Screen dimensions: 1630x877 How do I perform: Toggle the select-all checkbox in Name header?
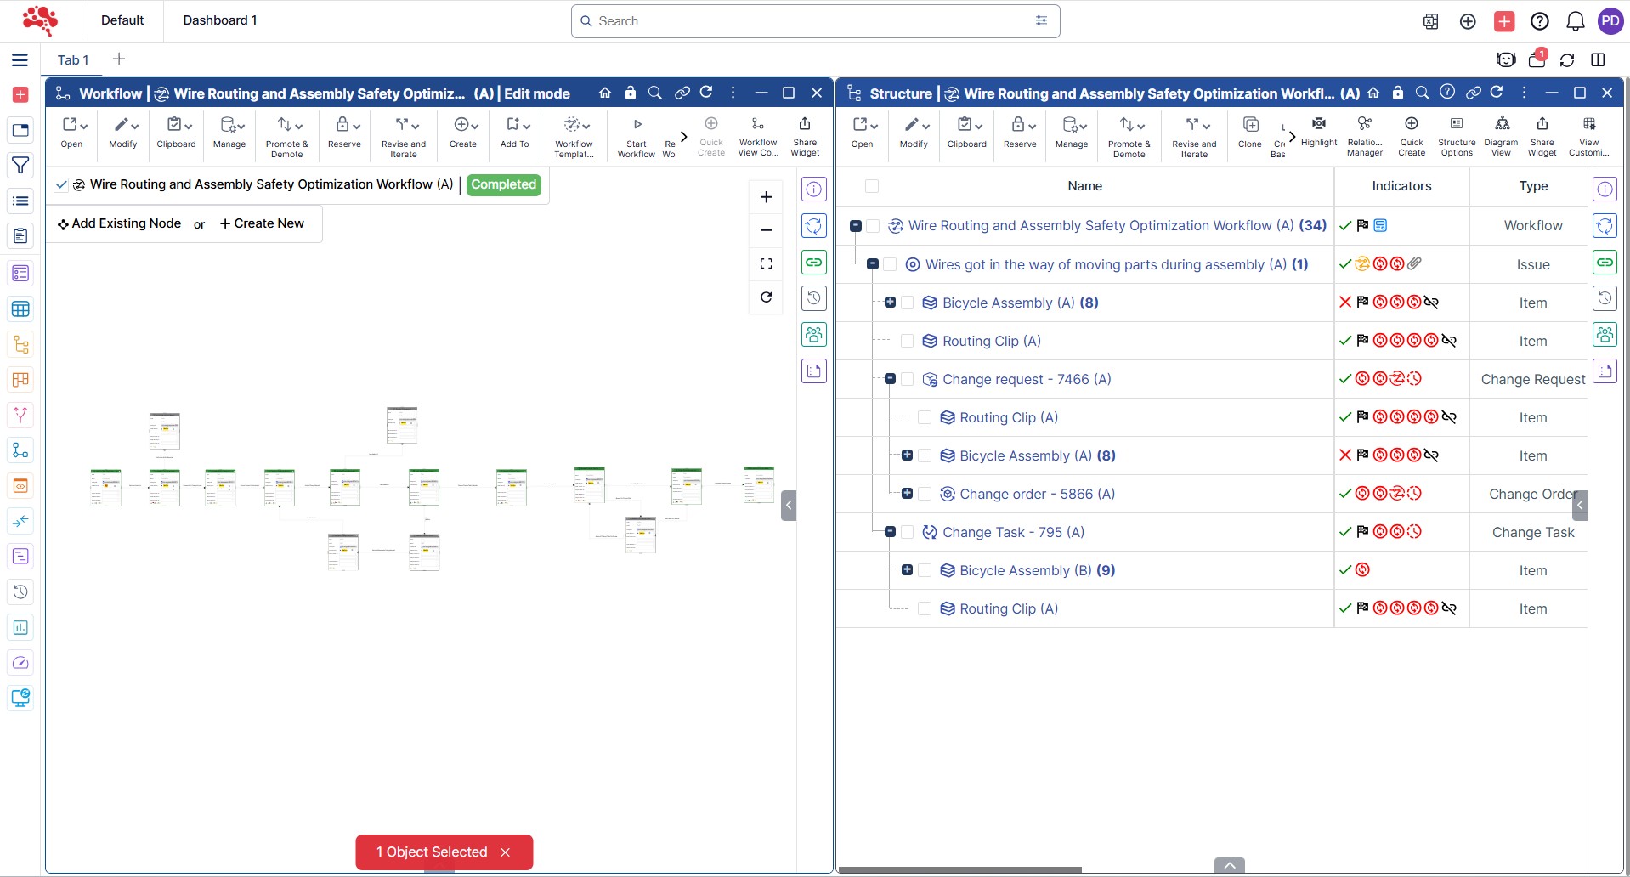click(x=871, y=186)
